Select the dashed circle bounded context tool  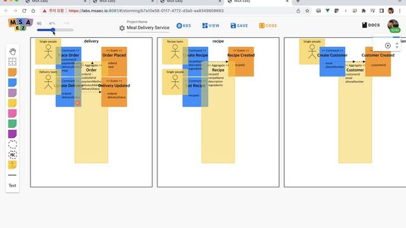pyautogui.click(x=13, y=144)
